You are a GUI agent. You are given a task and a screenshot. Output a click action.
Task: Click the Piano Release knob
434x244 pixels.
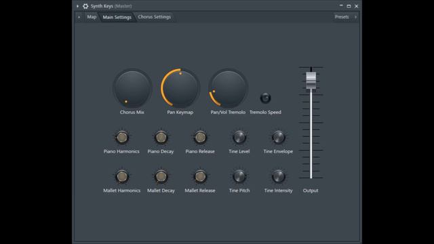point(200,137)
